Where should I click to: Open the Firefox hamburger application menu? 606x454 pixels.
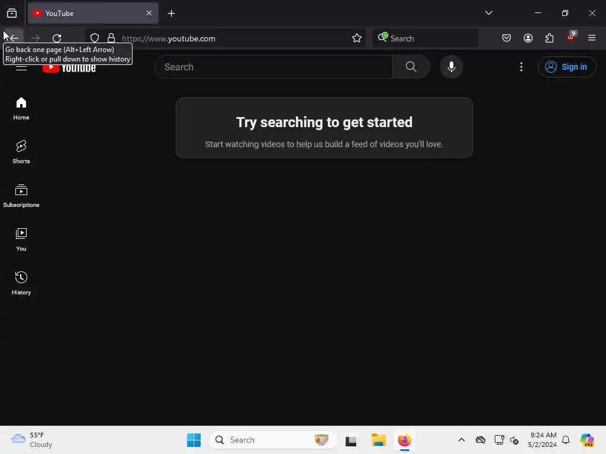[592, 38]
